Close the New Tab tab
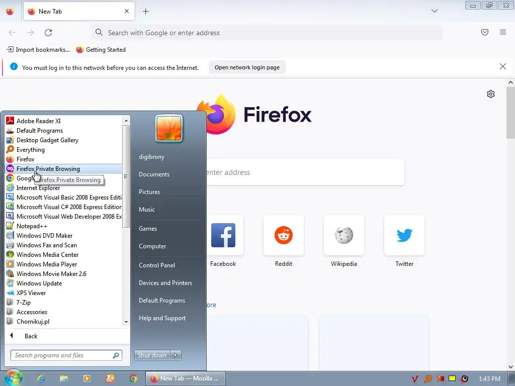 point(127,11)
